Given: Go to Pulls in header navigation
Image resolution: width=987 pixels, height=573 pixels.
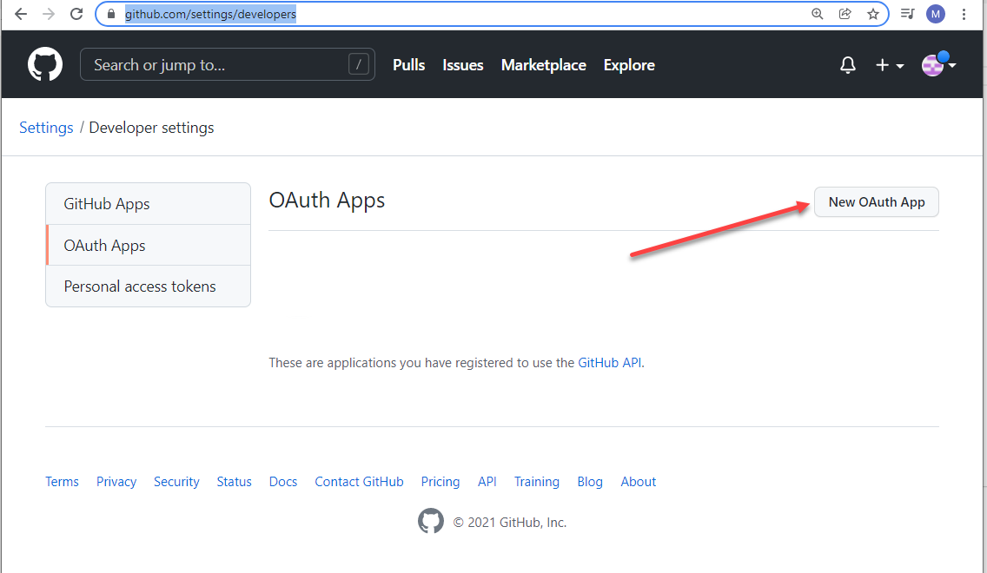Looking at the screenshot, I should click(x=408, y=65).
